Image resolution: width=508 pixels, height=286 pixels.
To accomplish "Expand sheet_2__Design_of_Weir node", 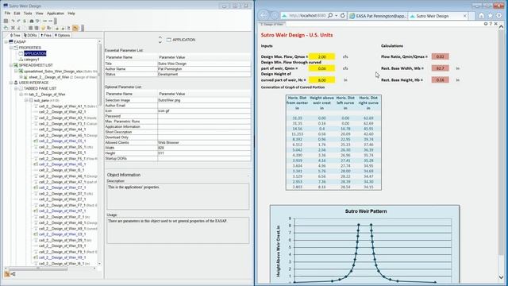I will click(21, 77).
